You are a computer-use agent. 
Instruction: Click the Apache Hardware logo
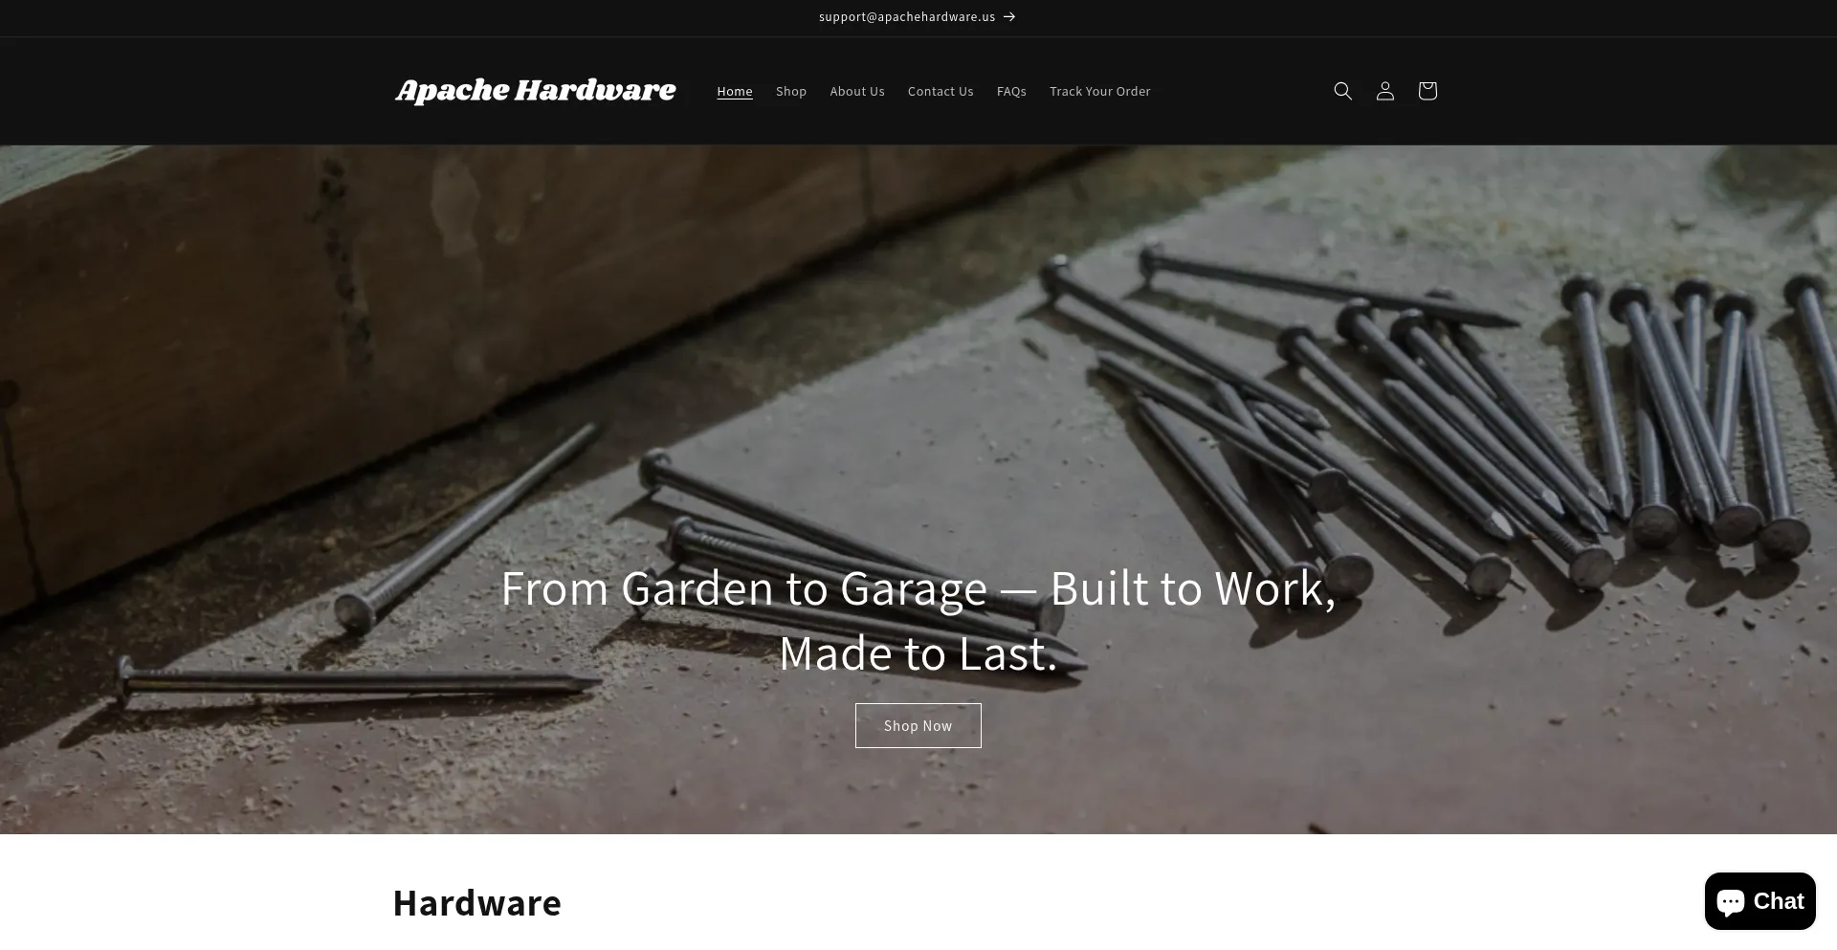536,91
